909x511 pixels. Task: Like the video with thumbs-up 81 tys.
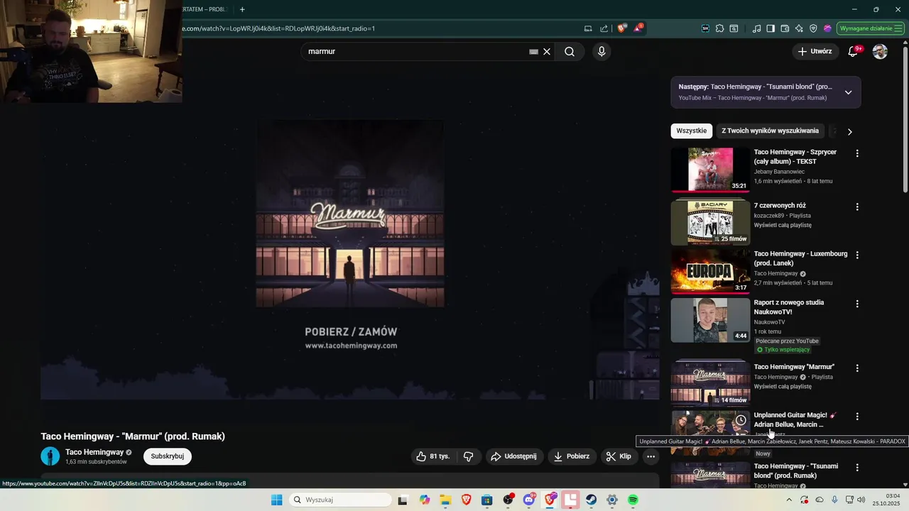coord(433,456)
